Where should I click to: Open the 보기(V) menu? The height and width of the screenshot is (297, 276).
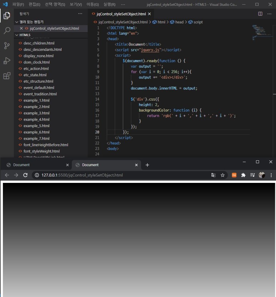coord(76,4)
